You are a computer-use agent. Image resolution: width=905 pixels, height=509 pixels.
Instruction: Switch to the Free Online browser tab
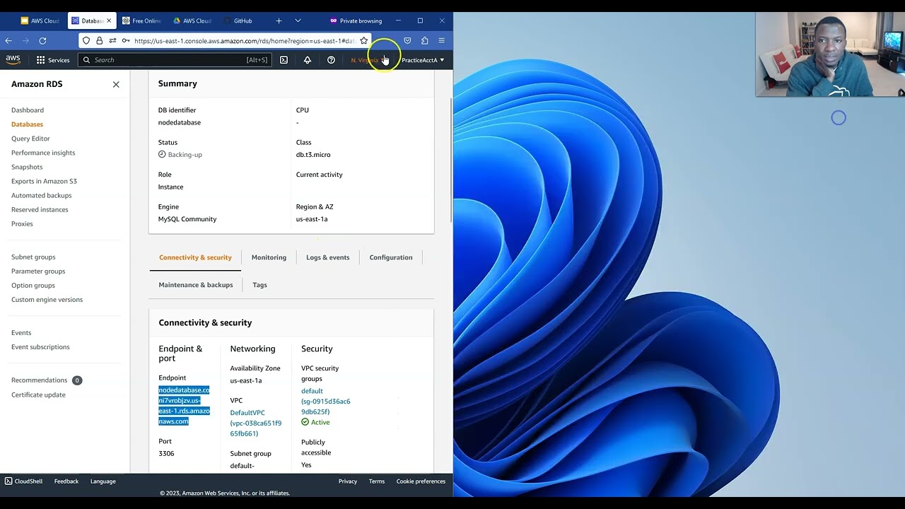pyautogui.click(x=141, y=21)
